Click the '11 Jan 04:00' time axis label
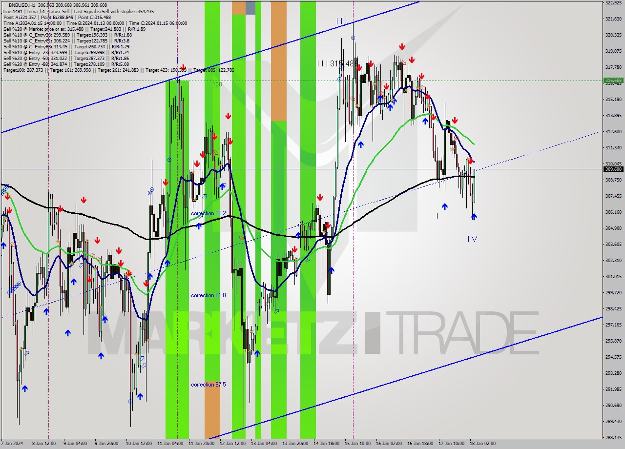This screenshot has width=625, height=449. [170, 444]
